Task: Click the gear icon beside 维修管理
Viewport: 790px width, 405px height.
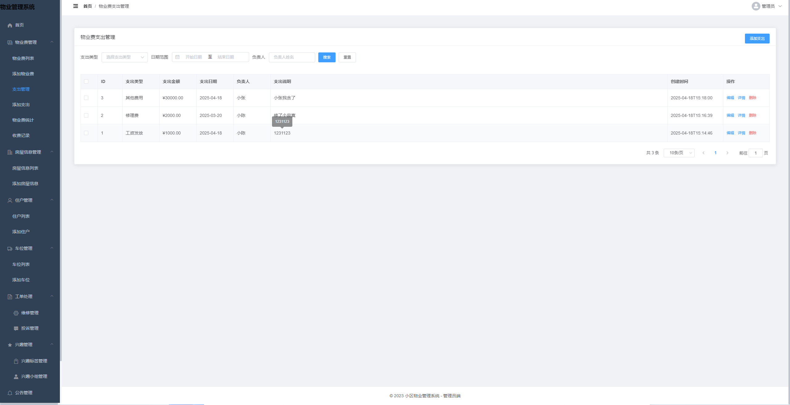Action: 16,313
